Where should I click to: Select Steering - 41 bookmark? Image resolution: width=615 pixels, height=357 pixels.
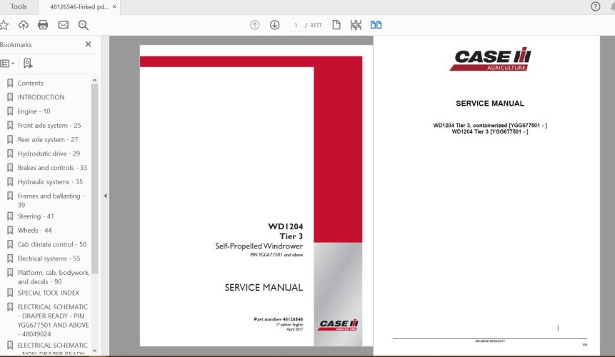(36, 216)
